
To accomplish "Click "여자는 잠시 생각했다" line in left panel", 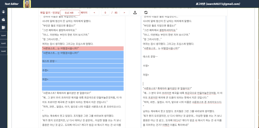I will 68,44.
